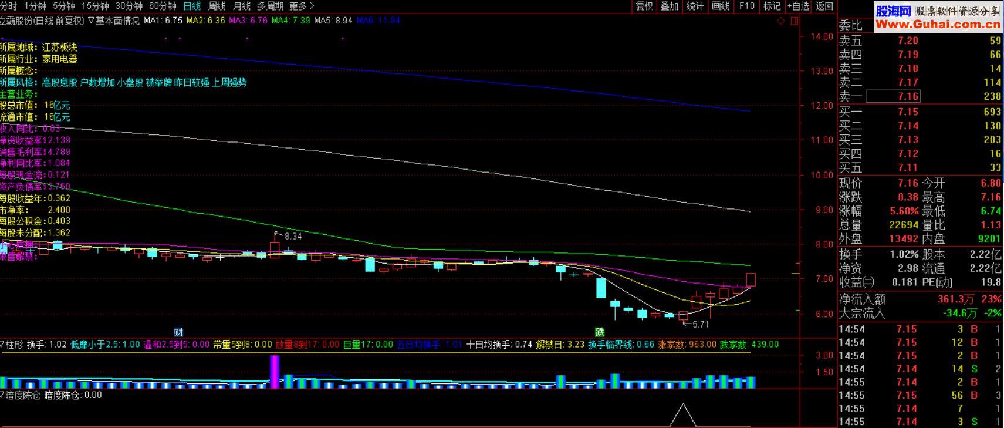Click the 立霸股份(日线 前复权) title

(x=42, y=21)
